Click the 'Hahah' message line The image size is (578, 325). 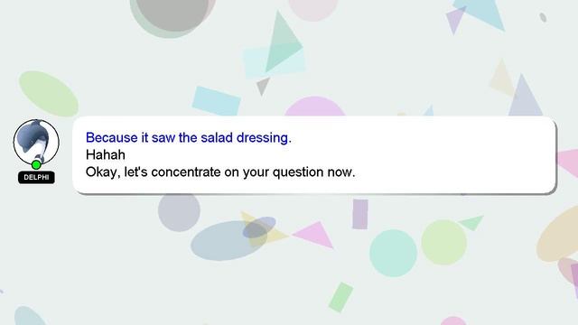(x=106, y=154)
